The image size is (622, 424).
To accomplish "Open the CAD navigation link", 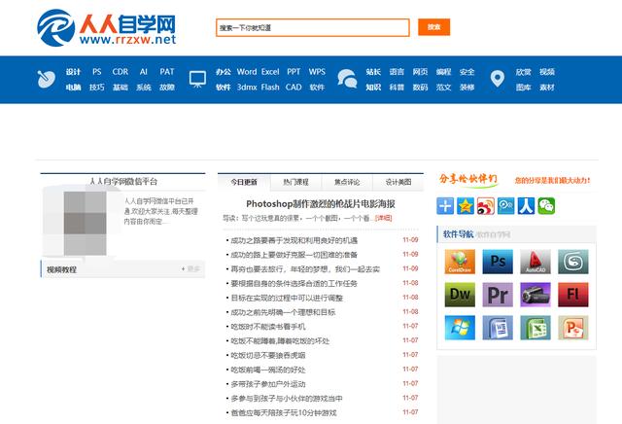I will (x=294, y=88).
